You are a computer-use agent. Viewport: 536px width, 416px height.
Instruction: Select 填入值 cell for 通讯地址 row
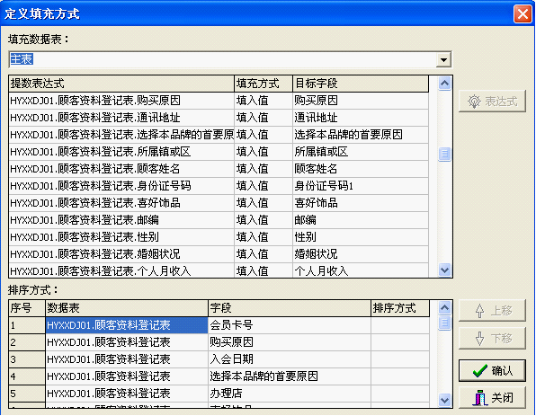click(x=264, y=118)
